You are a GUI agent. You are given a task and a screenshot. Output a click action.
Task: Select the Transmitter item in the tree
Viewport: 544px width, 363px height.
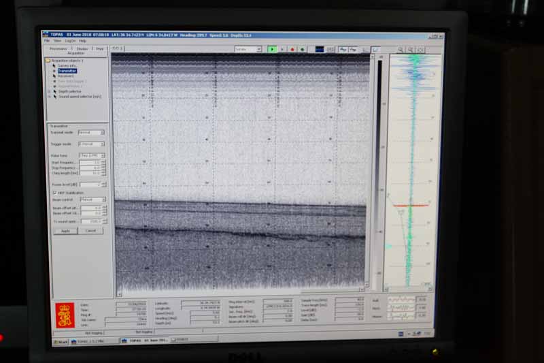point(67,71)
